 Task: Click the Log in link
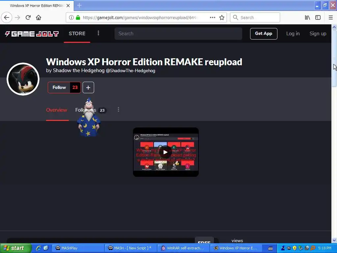tap(293, 34)
